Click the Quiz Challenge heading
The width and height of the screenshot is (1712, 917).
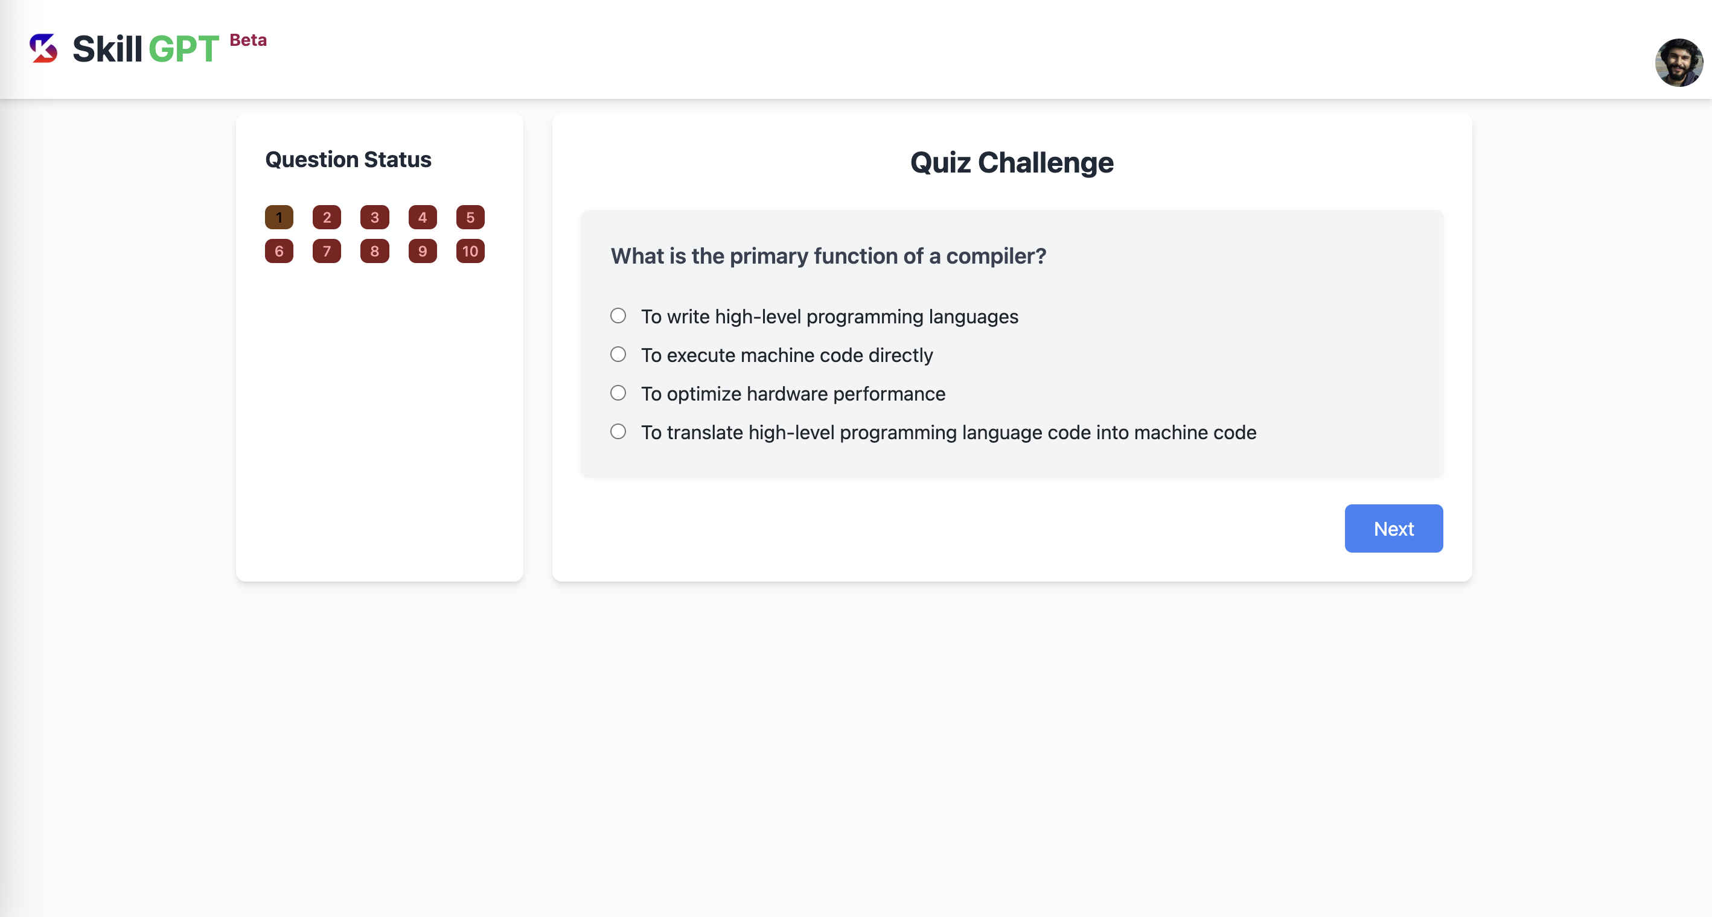[x=1012, y=163]
